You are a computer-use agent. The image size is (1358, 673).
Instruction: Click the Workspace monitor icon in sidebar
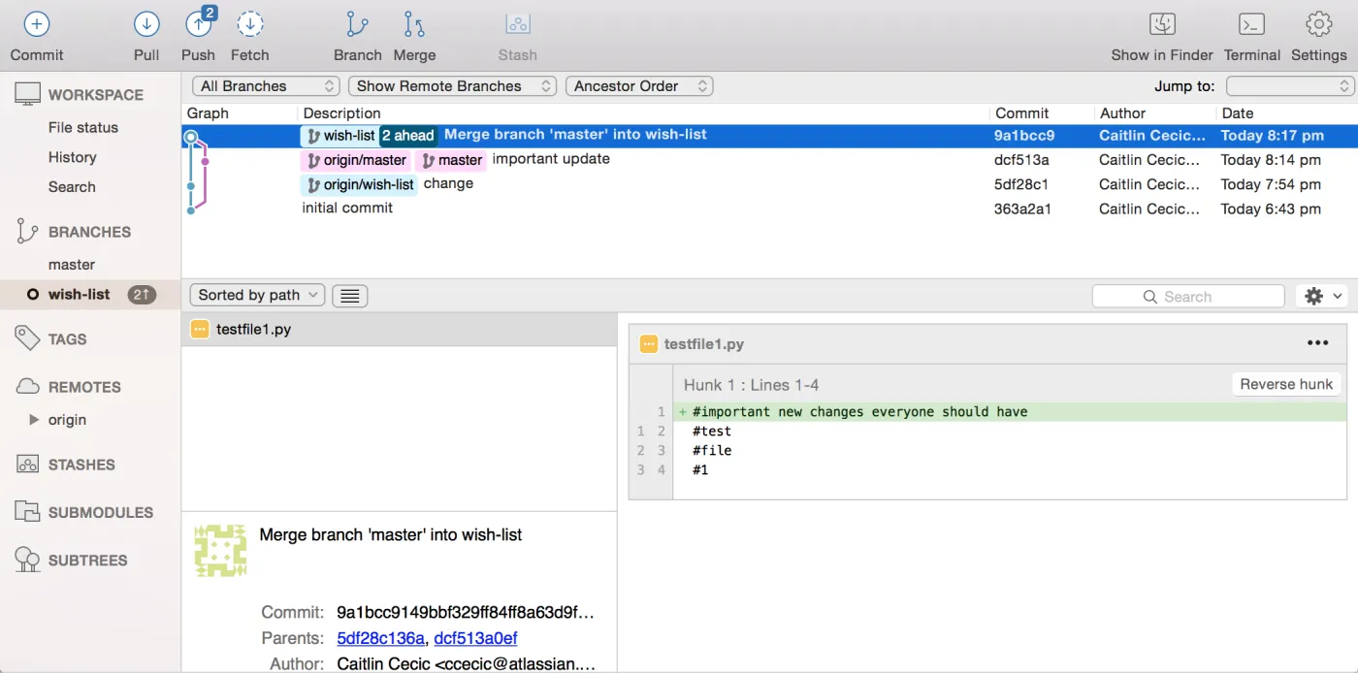(27, 94)
